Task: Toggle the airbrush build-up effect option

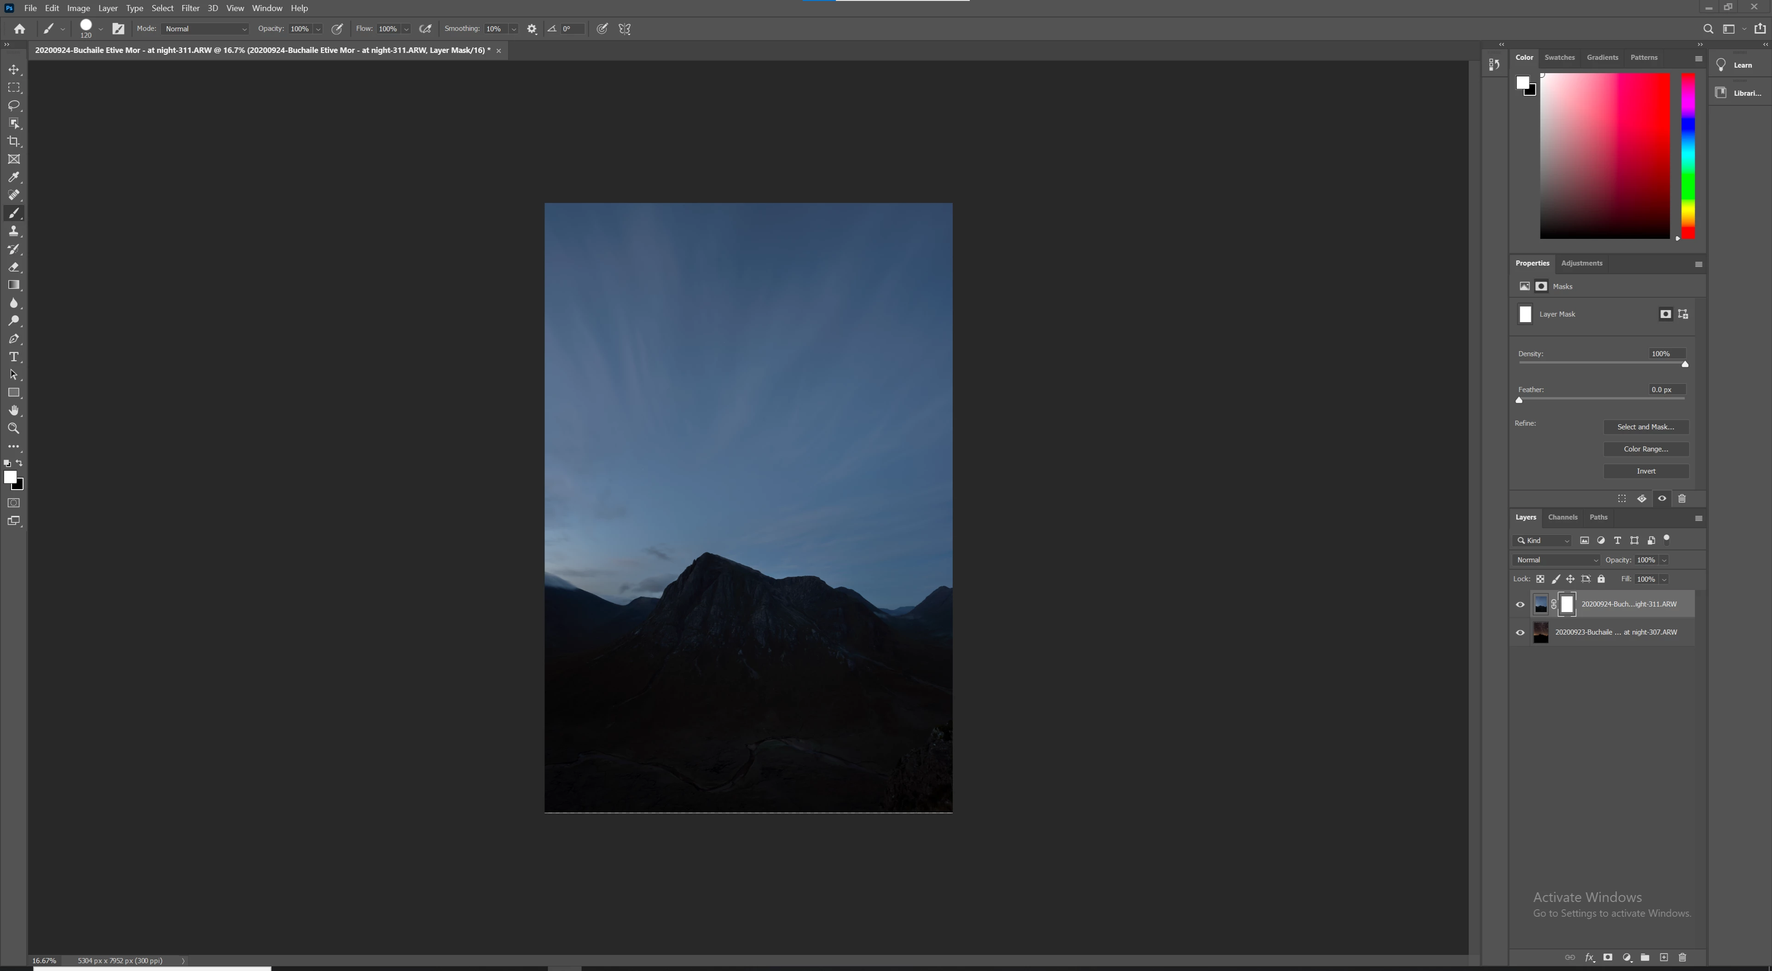Action: pyautogui.click(x=425, y=29)
